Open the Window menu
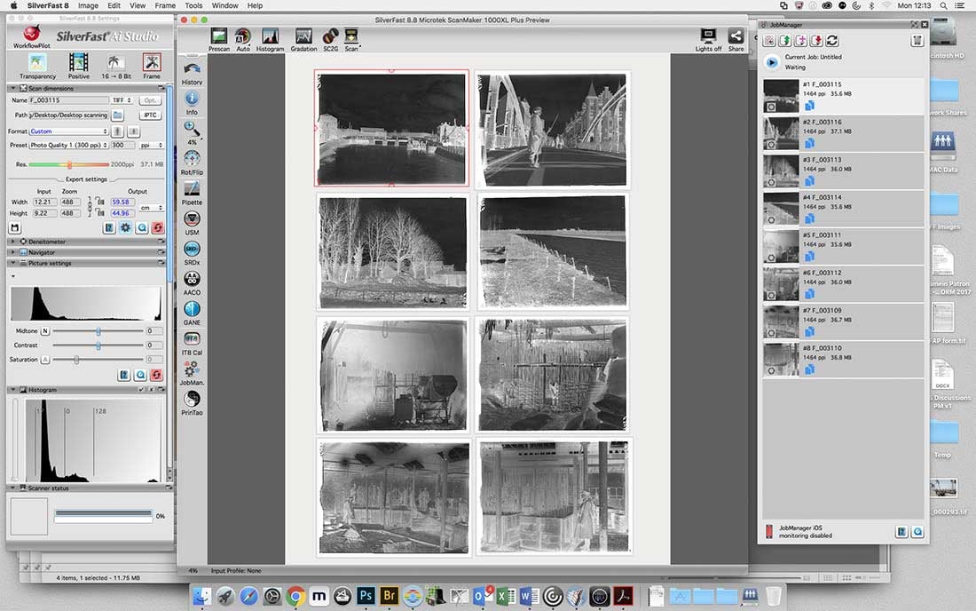The height and width of the screenshot is (611, 976). pos(224,5)
